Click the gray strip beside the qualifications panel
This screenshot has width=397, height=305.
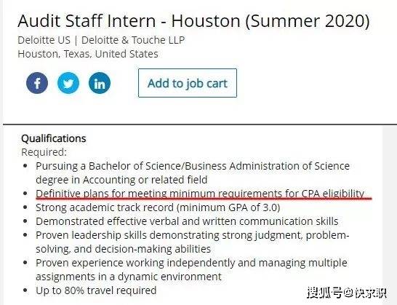coord(390,215)
